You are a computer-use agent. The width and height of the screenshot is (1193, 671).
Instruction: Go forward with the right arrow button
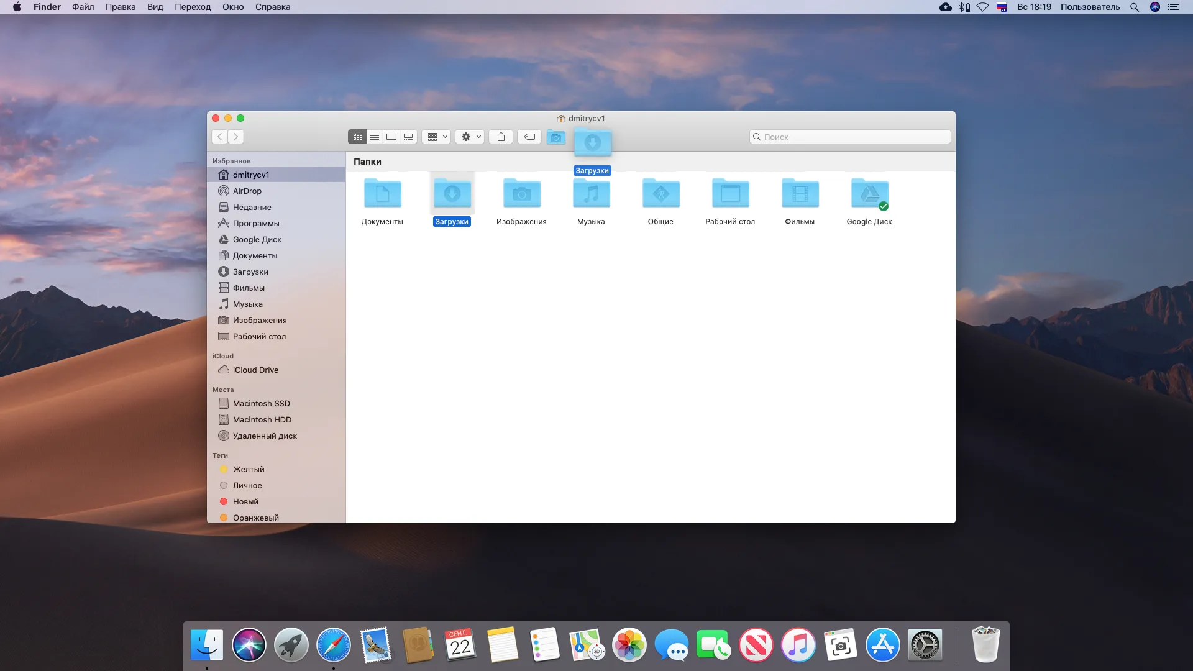point(235,137)
